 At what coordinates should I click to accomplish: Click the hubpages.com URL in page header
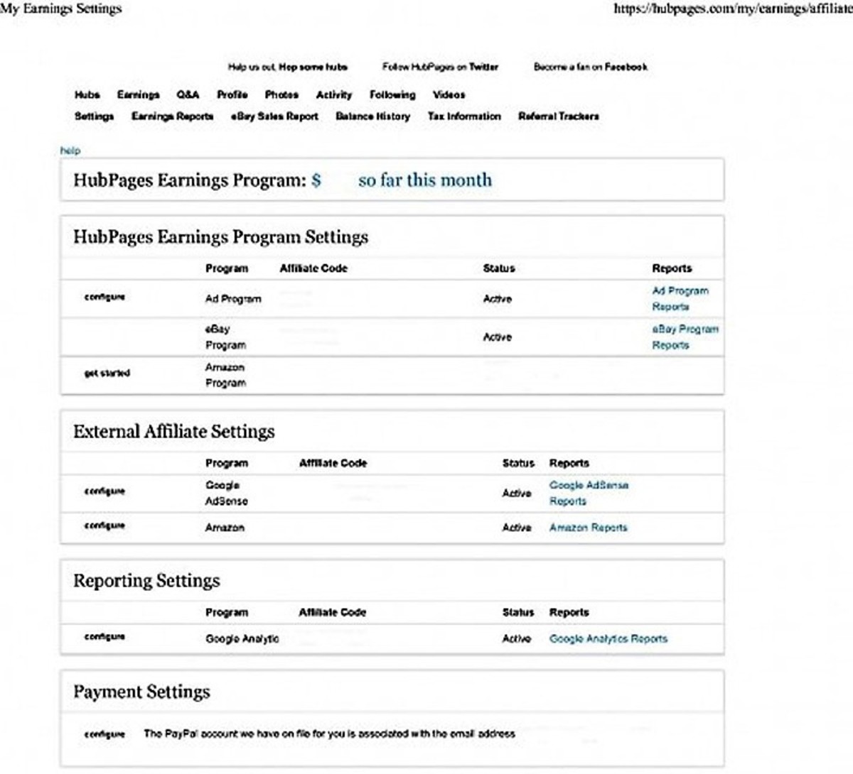point(733,9)
